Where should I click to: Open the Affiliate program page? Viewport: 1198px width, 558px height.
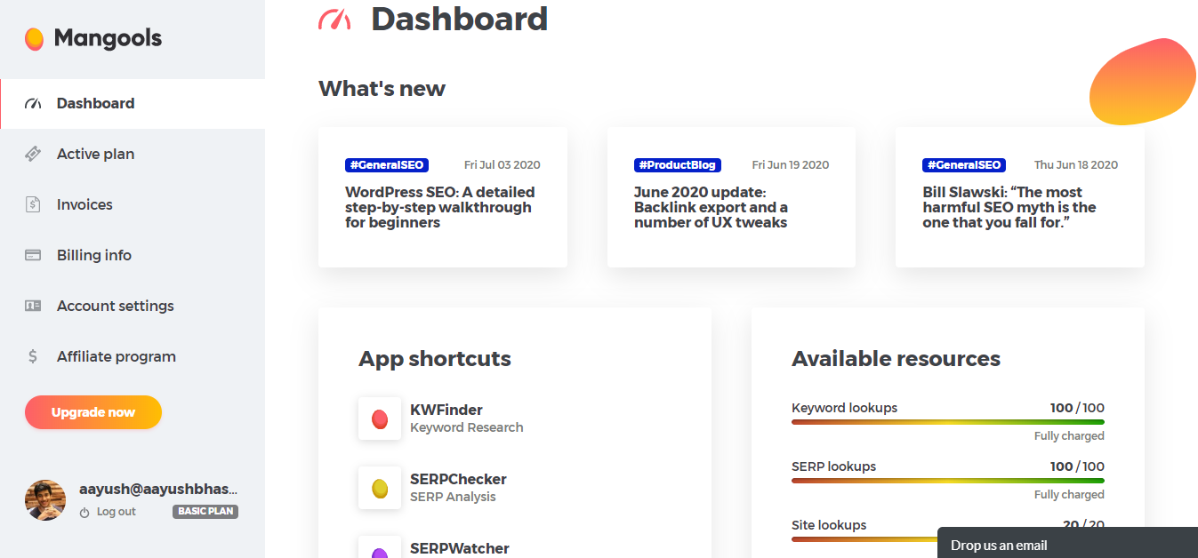133,356
